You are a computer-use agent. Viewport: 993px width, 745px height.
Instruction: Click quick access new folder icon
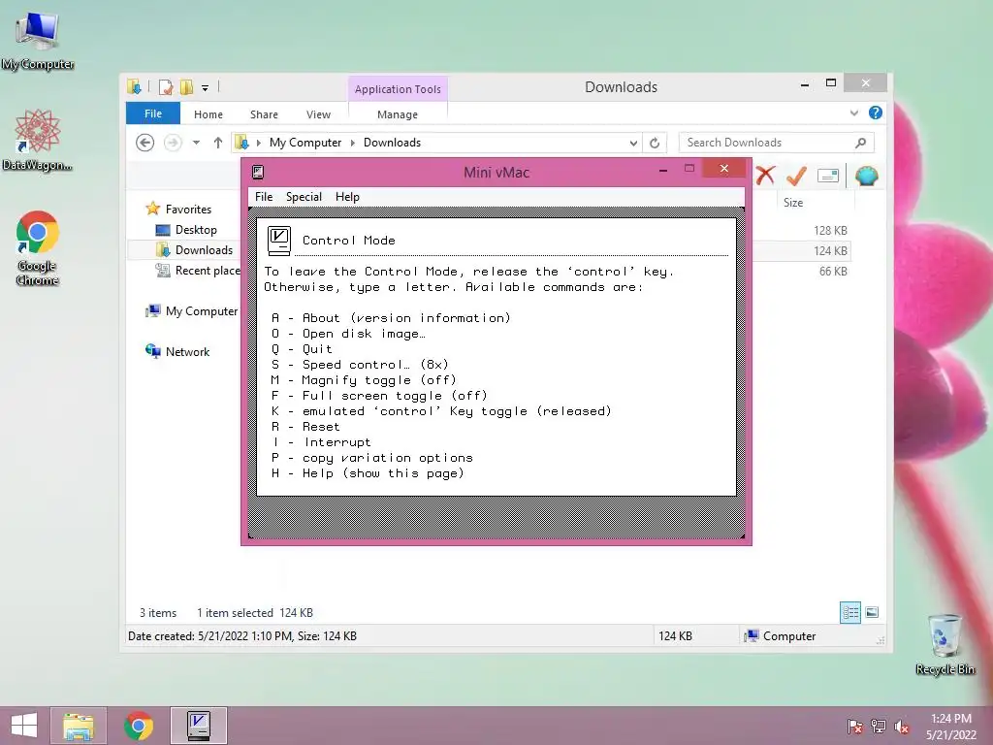[186, 87]
